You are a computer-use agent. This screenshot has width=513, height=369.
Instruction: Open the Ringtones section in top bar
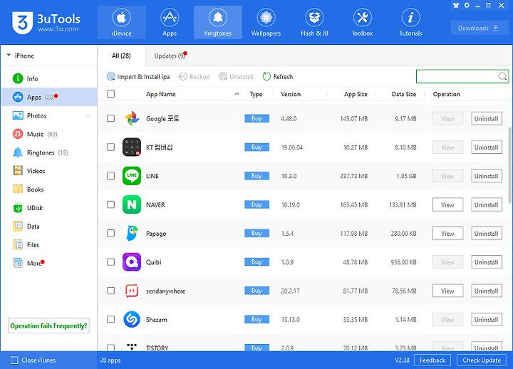point(218,22)
